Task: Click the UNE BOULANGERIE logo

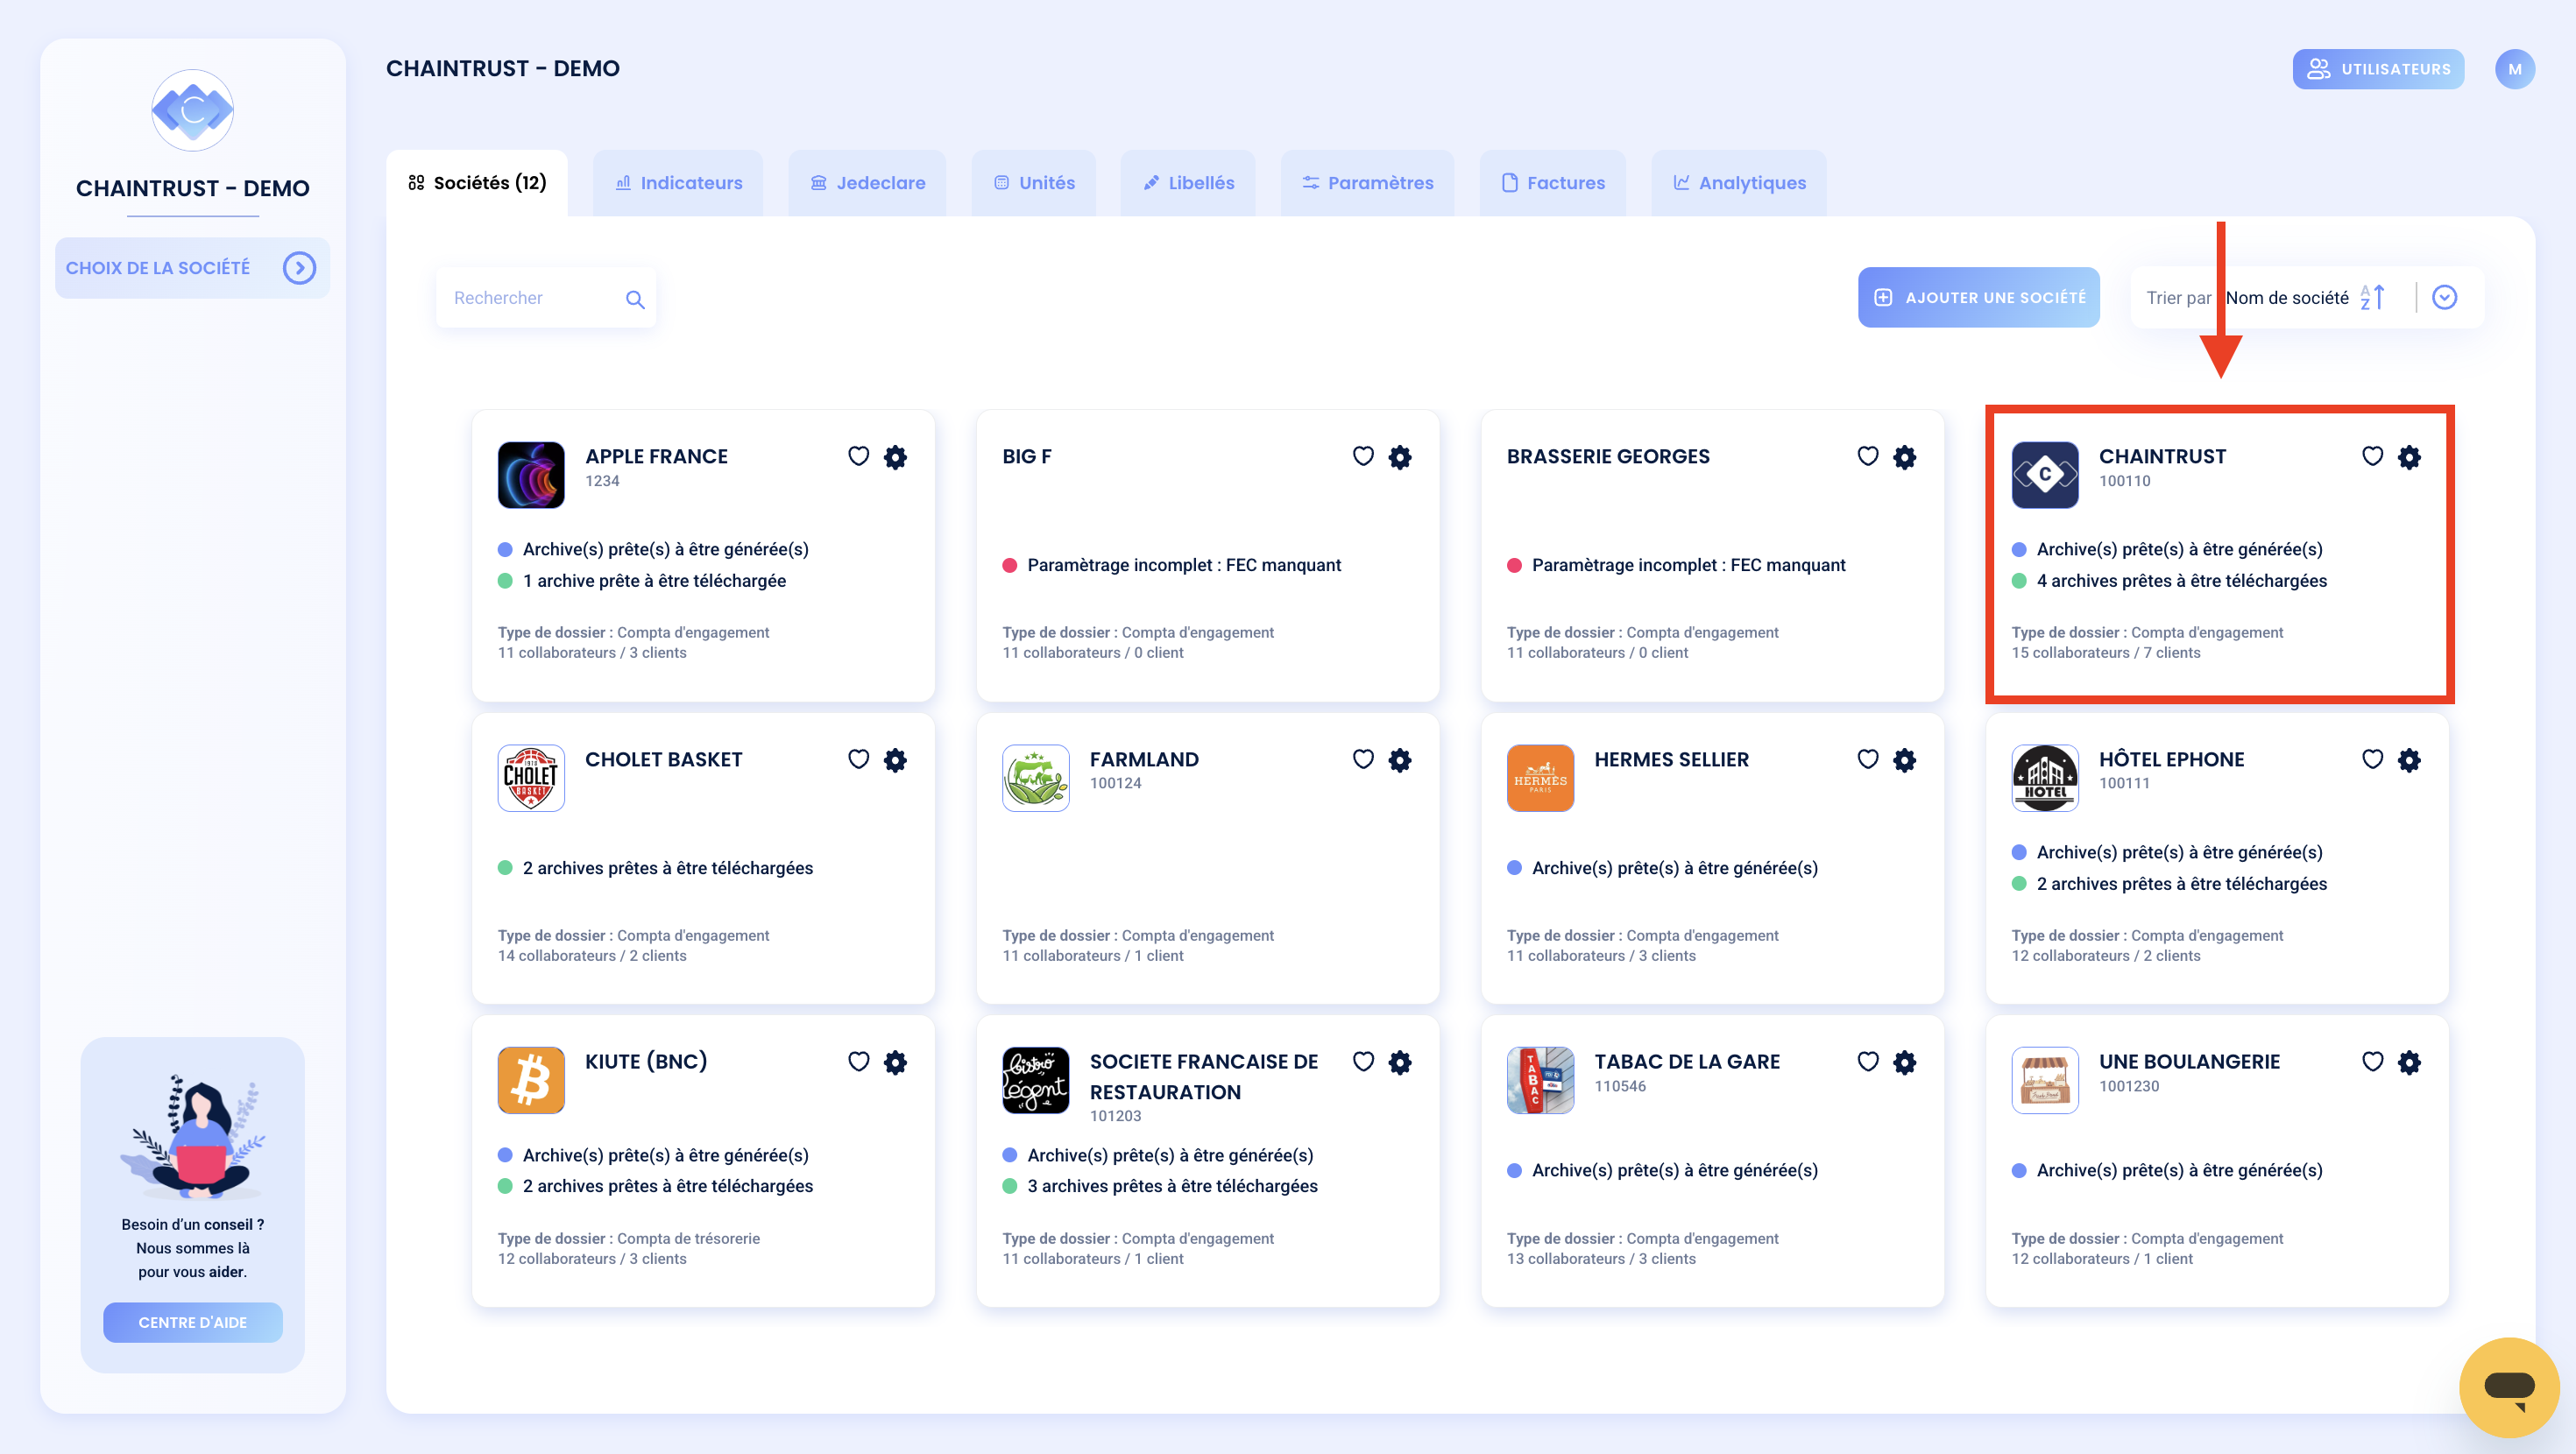Action: click(2045, 1080)
